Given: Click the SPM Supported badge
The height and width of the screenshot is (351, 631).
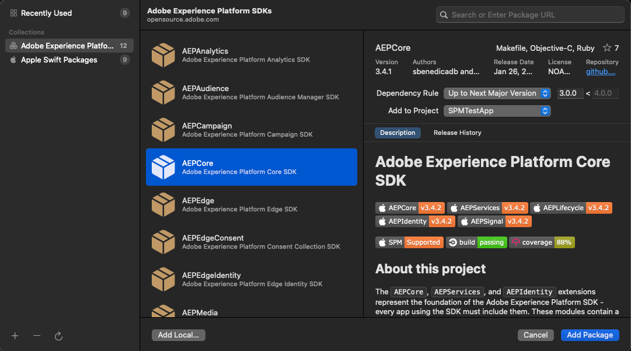Looking at the screenshot, I should (410, 242).
